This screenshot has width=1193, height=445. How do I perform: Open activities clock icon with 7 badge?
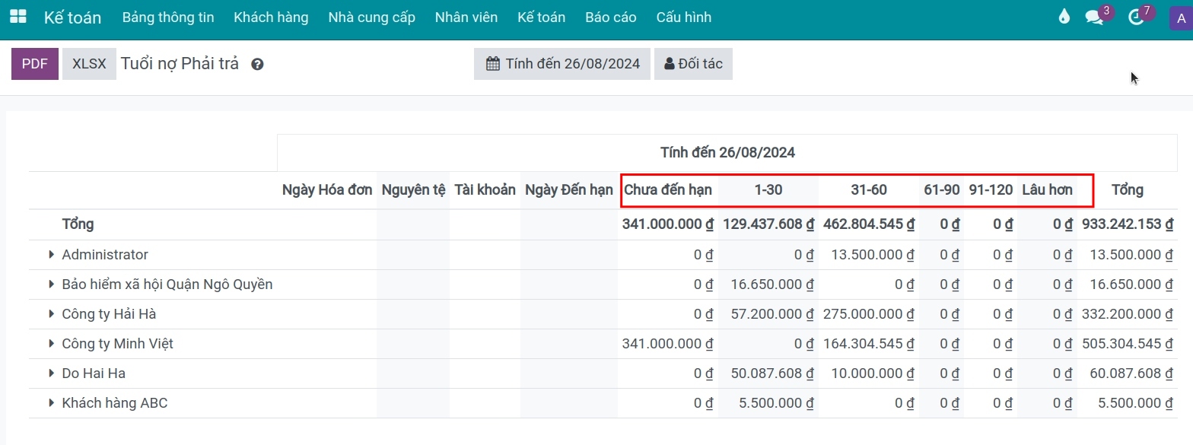[x=1136, y=17]
